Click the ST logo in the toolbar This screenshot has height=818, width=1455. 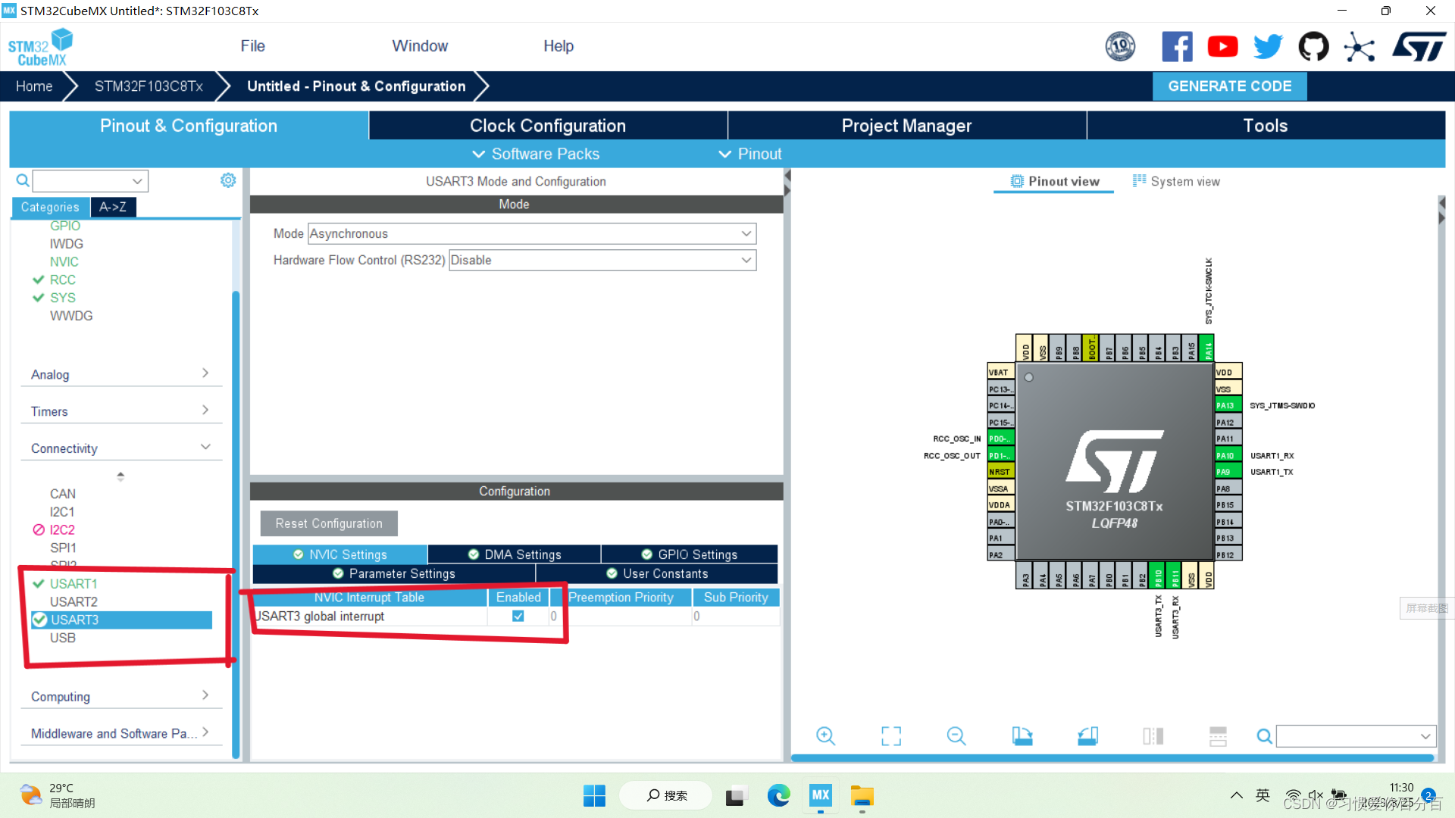click(x=1419, y=46)
